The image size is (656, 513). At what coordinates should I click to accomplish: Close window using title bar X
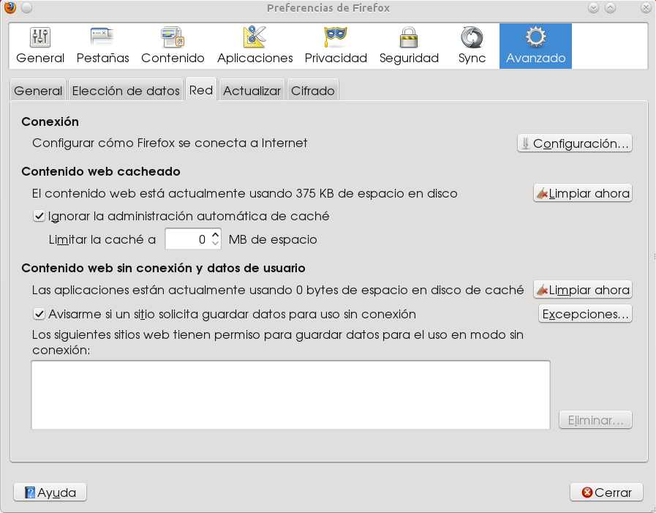[x=646, y=7]
